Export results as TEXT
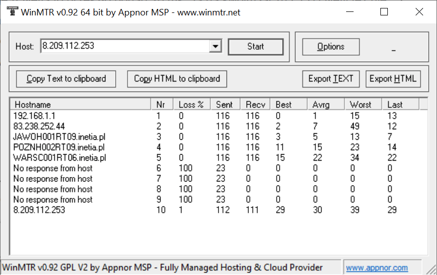The height and width of the screenshot is (275, 437). click(x=330, y=79)
